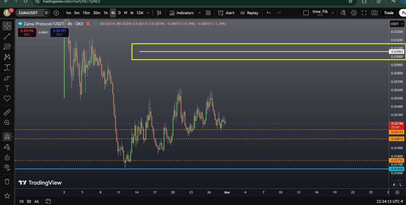406x205 pixels.
Task: Select the 30m timeframe
Action: 97,13
